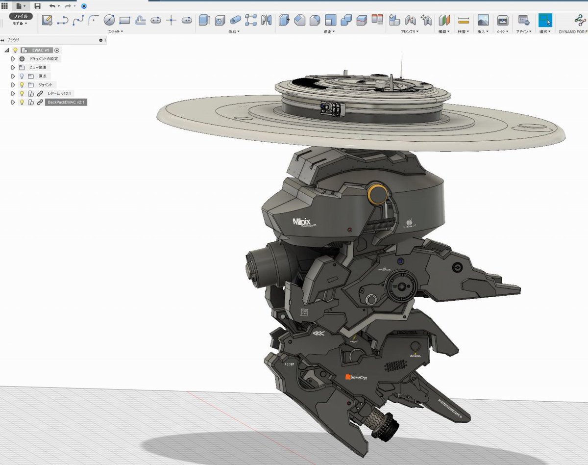Select the Mirror tool
This screenshot has height=465, width=588.
pyautogui.click(x=266, y=20)
